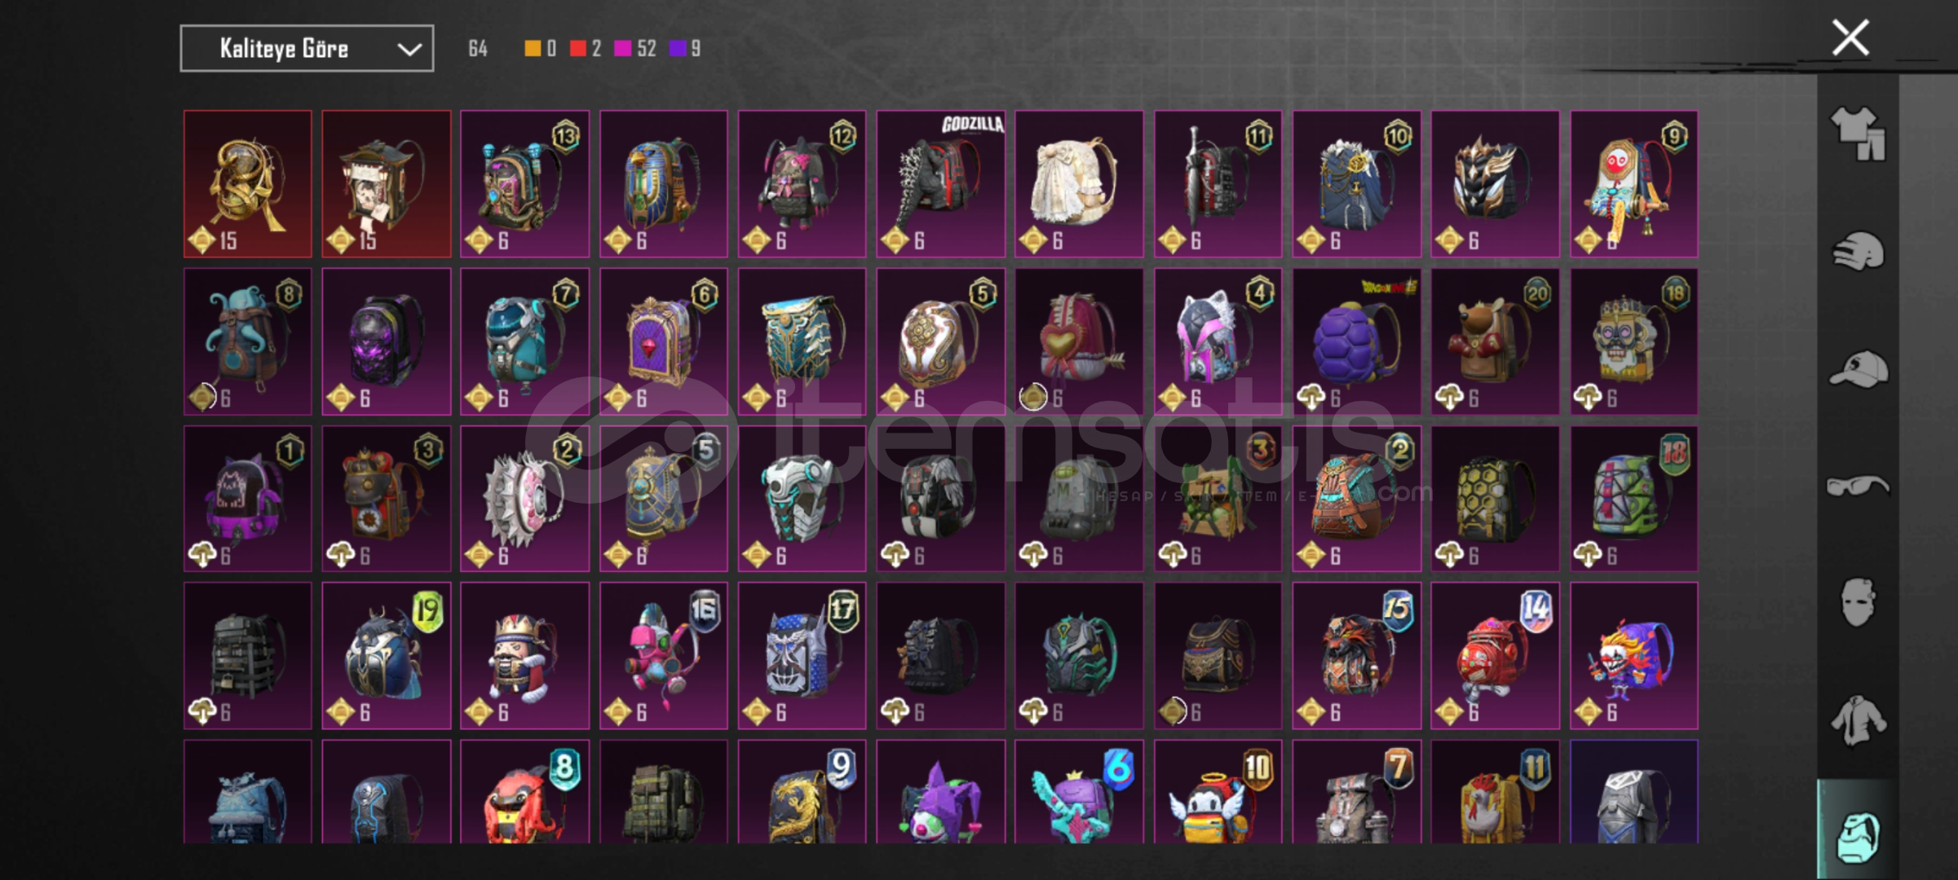Pick the purple turtle shell backpack
The height and width of the screenshot is (880, 1958).
pyautogui.click(x=1356, y=342)
